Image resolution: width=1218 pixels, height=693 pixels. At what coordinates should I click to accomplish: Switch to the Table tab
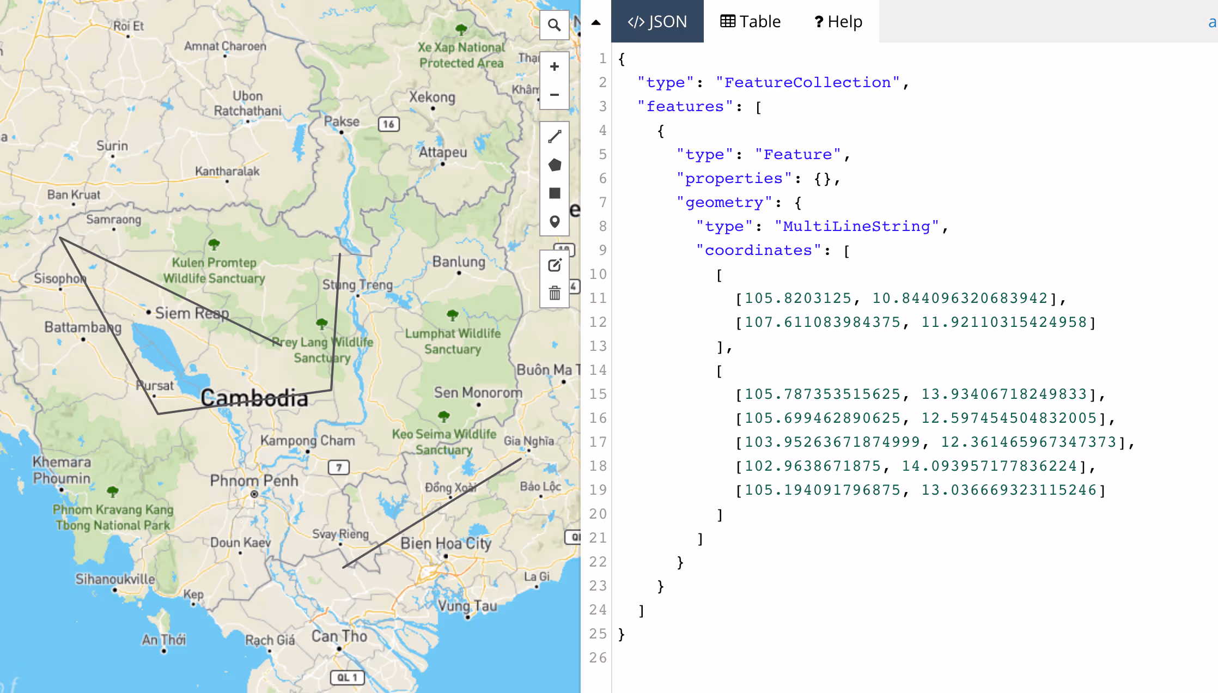750,21
